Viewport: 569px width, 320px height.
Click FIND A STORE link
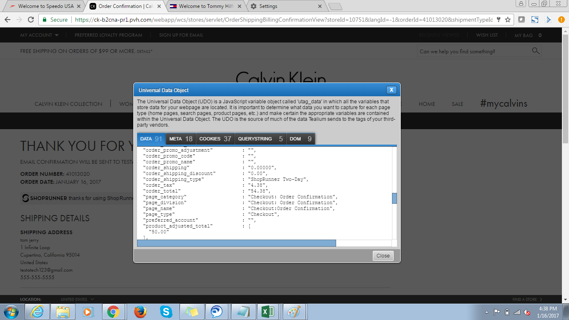[x=527, y=299]
